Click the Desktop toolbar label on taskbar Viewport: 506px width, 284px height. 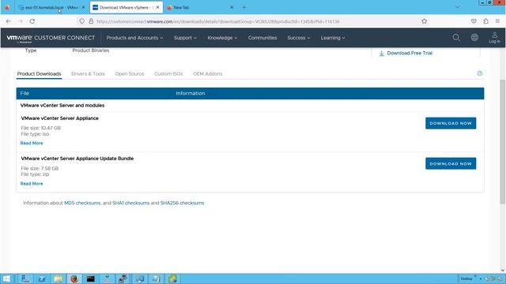tap(466, 278)
